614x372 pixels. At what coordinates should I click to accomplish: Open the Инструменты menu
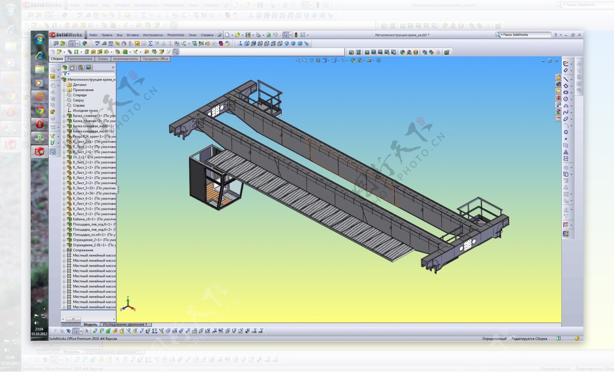pyautogui.click(x=153, y=35)
